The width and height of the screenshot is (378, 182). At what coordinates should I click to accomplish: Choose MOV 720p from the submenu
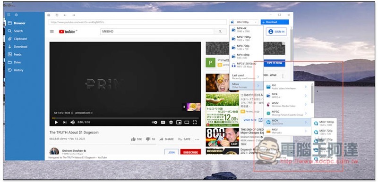pos(324,132)
